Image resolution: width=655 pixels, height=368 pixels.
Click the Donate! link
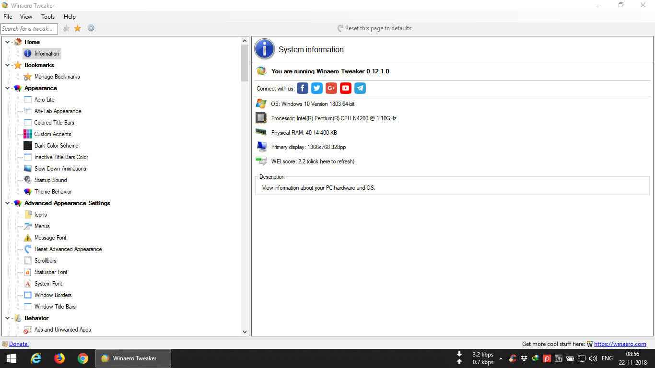(19, 344)
